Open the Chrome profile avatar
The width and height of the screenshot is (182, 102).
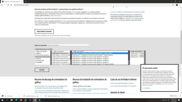click(177, 5)
